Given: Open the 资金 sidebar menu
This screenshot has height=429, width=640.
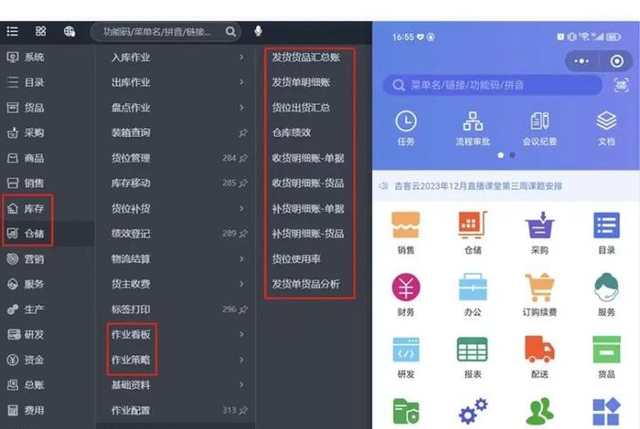Looking at the screenshot, I should coord(26,360).
